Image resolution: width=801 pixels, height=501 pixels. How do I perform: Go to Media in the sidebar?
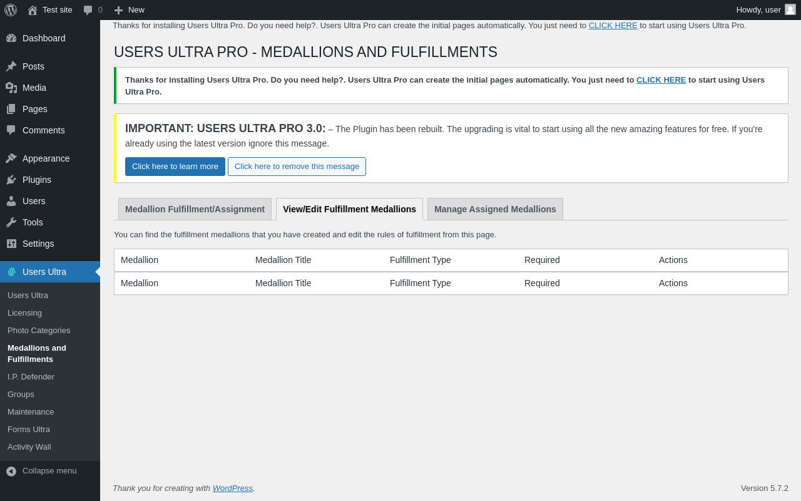[x=50, y=88]
